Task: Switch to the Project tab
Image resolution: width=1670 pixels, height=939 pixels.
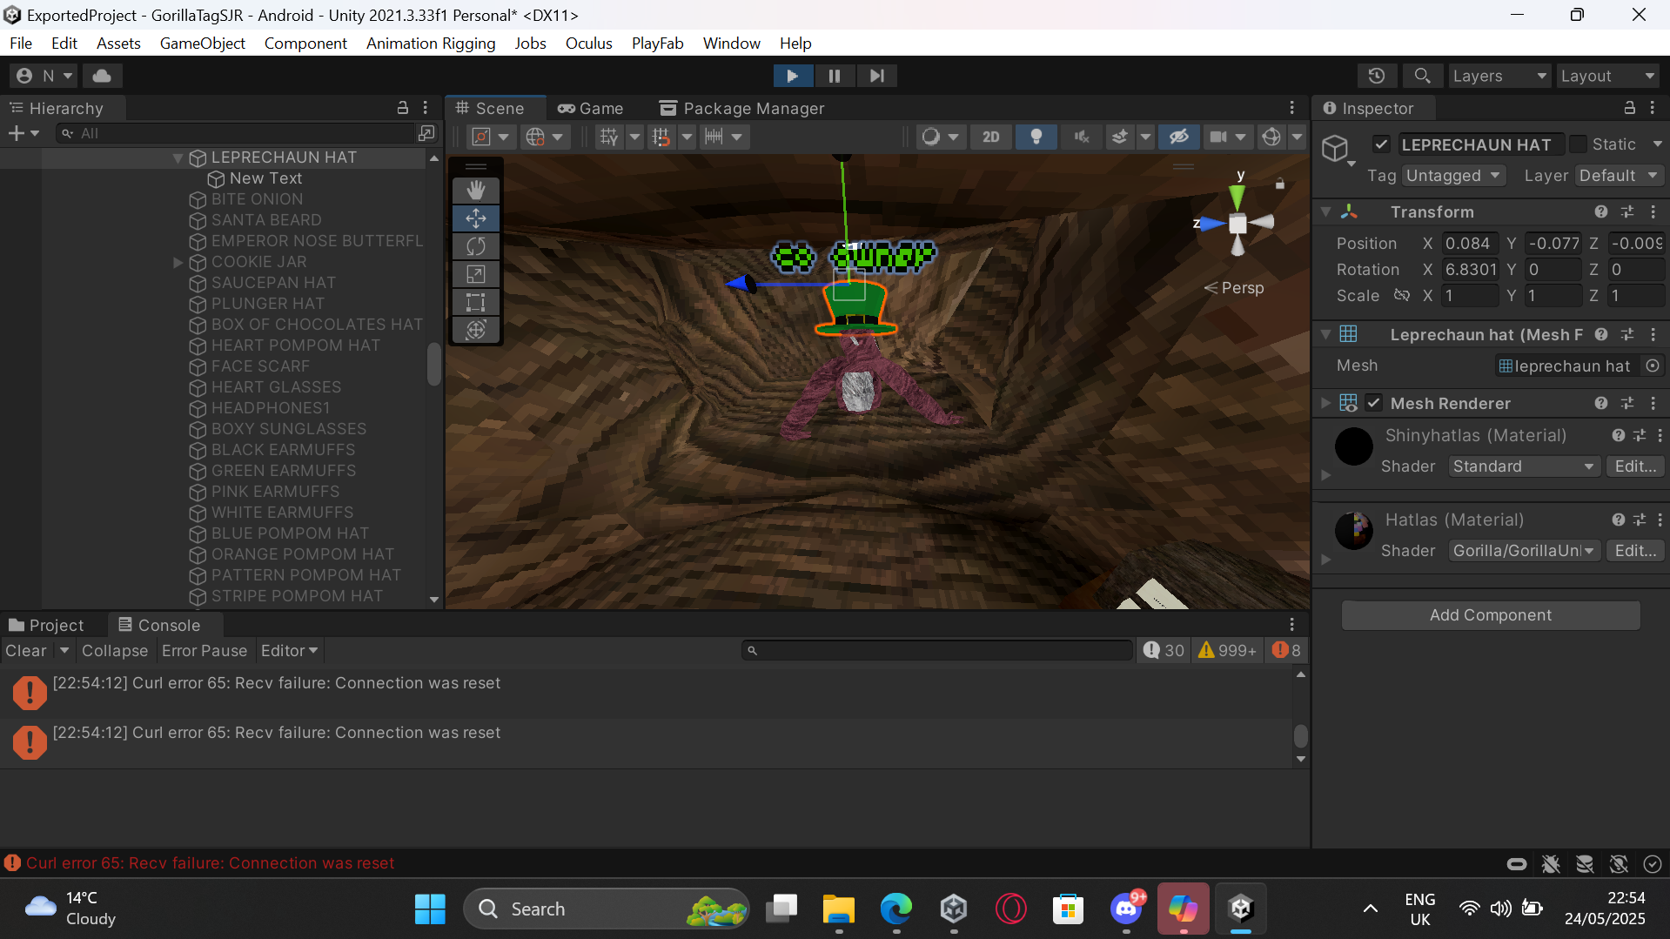Action: (x=47, y=625)
